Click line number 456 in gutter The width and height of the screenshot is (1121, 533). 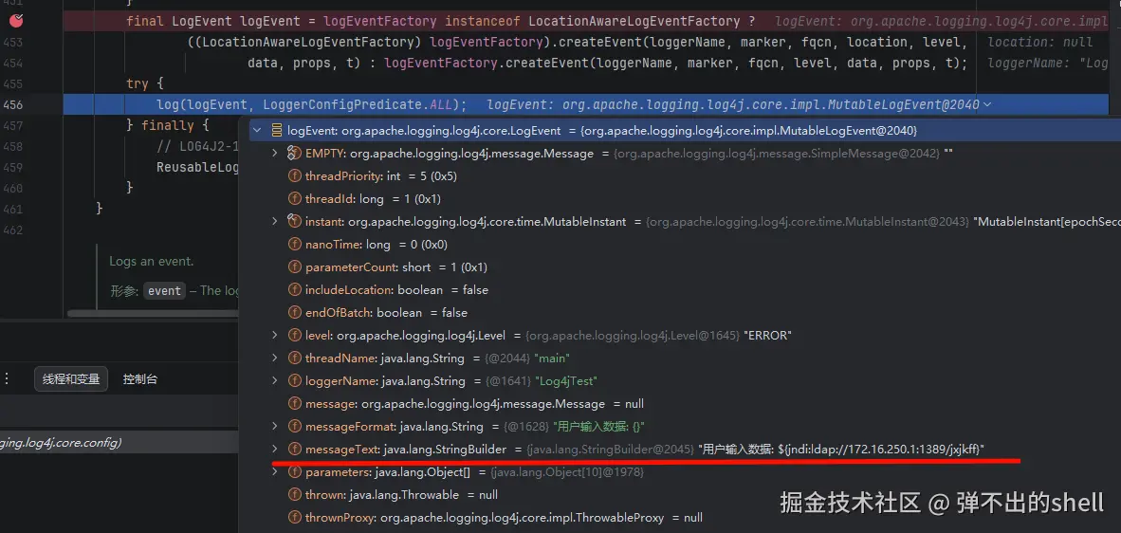[x=12, y=104]
